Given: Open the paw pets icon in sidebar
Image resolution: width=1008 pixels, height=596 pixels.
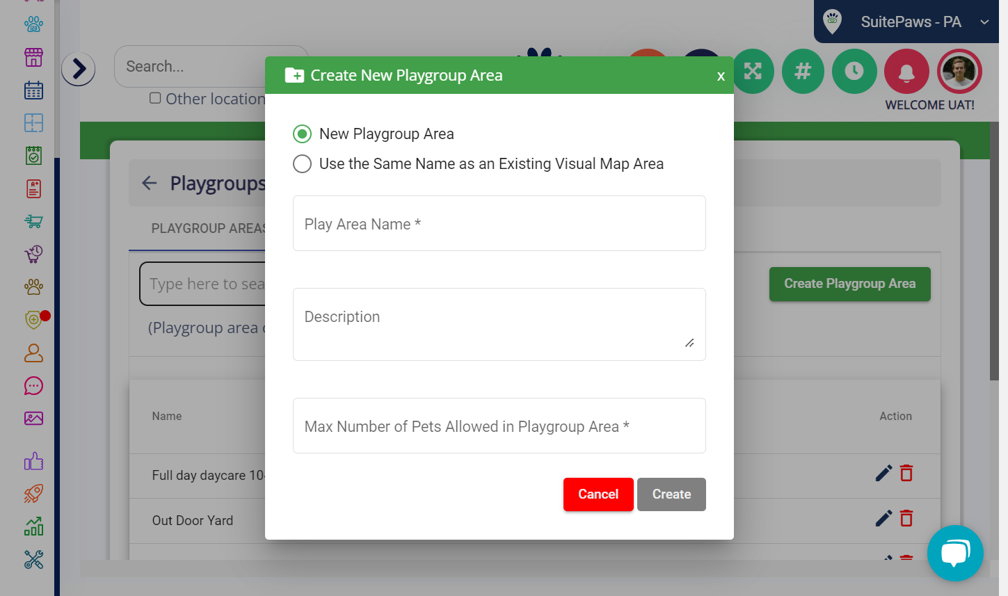Looking at the screenshot, I should point(33,24).
